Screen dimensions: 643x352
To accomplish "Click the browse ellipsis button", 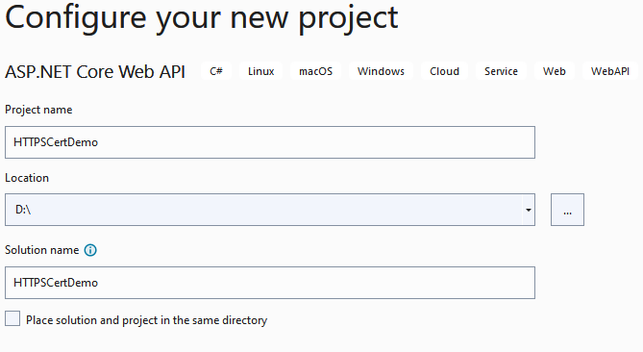I will point(567,210).
